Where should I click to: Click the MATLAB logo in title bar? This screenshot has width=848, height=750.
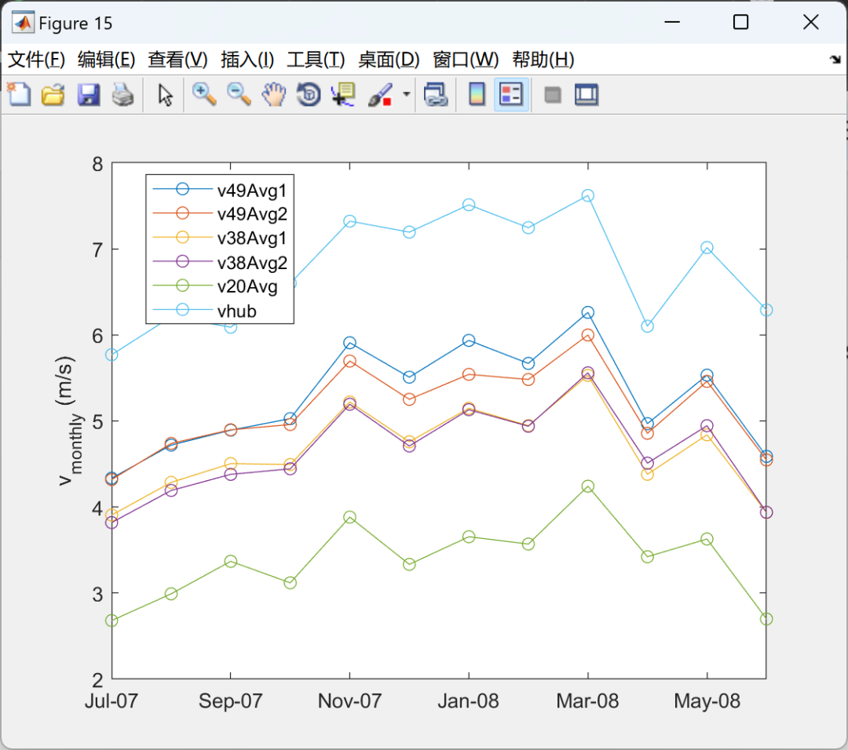23,23
